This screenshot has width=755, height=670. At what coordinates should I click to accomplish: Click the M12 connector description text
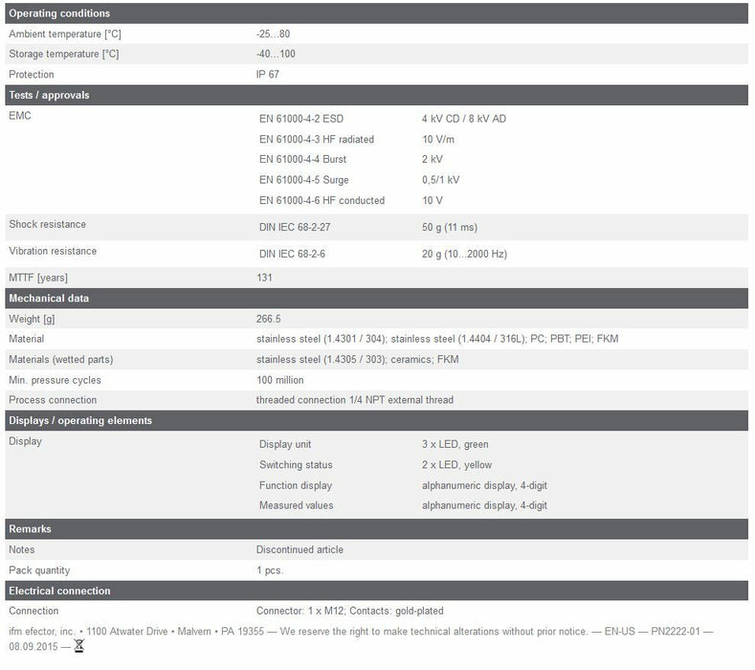349,611
